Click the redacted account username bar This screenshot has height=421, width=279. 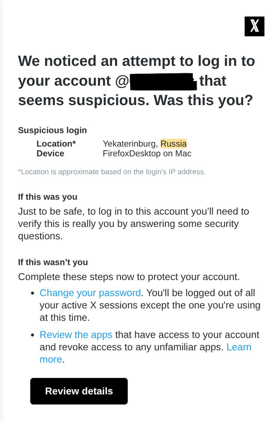163,82
